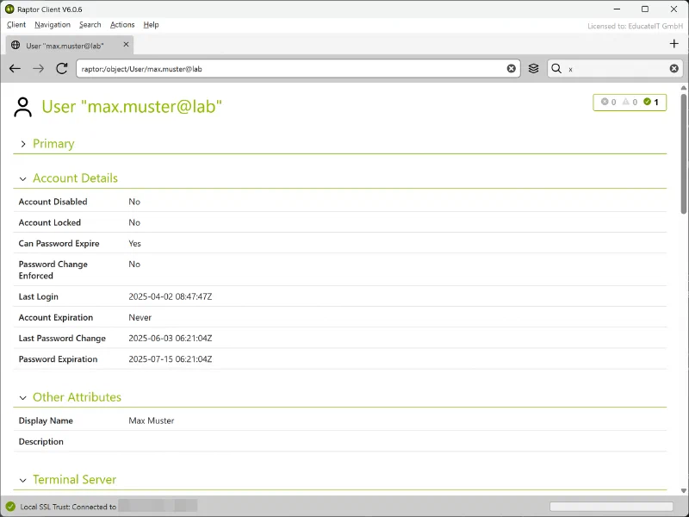The width and height of the screenshot is (689, 517).
Task: Clear the search field text
Action: pyautogui.click(x=674, y=69)
